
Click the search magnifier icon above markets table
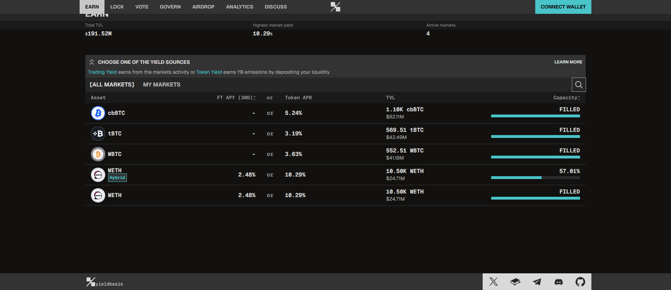[579, 85]
